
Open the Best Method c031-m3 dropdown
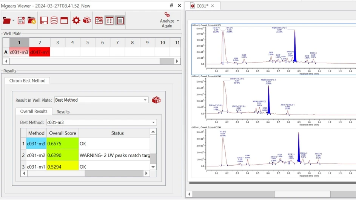click(101, 122)
